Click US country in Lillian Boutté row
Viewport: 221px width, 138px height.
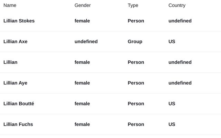[172, 103]
